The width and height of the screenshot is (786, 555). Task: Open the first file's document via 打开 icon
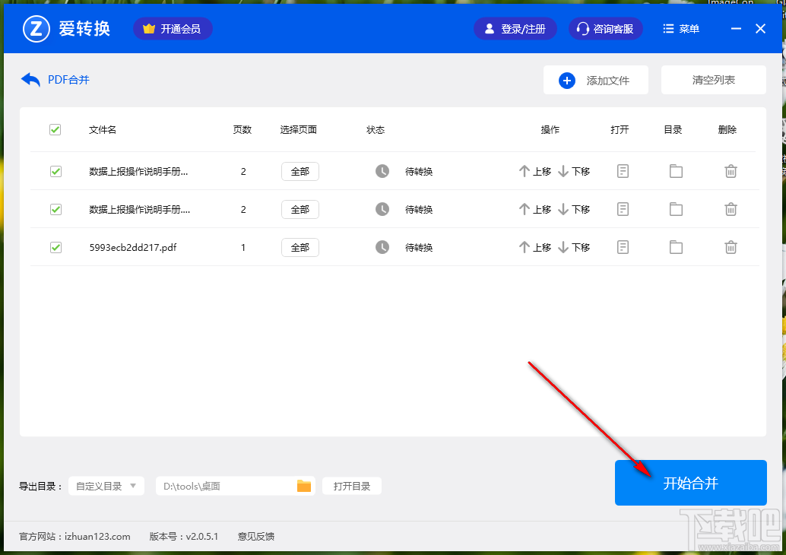point(623,171)
